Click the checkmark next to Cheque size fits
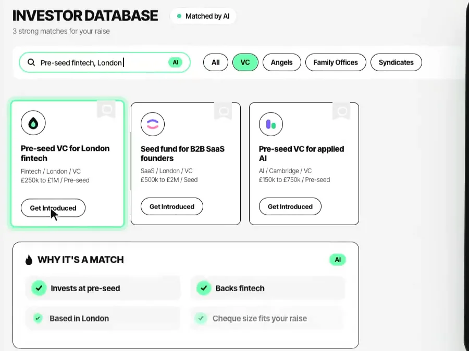469x351 pixels. coord(201,318)
